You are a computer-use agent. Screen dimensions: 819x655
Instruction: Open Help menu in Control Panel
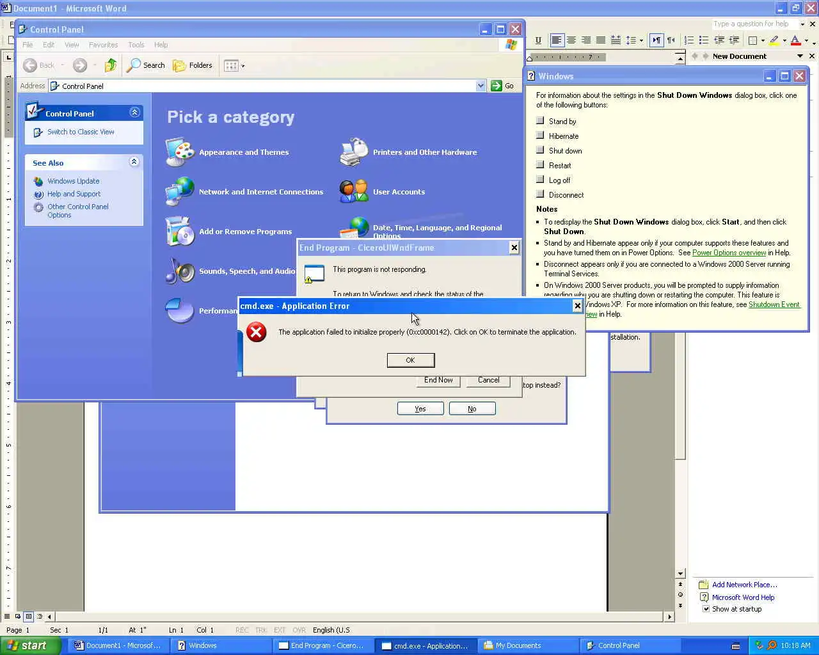pos(161,45)
